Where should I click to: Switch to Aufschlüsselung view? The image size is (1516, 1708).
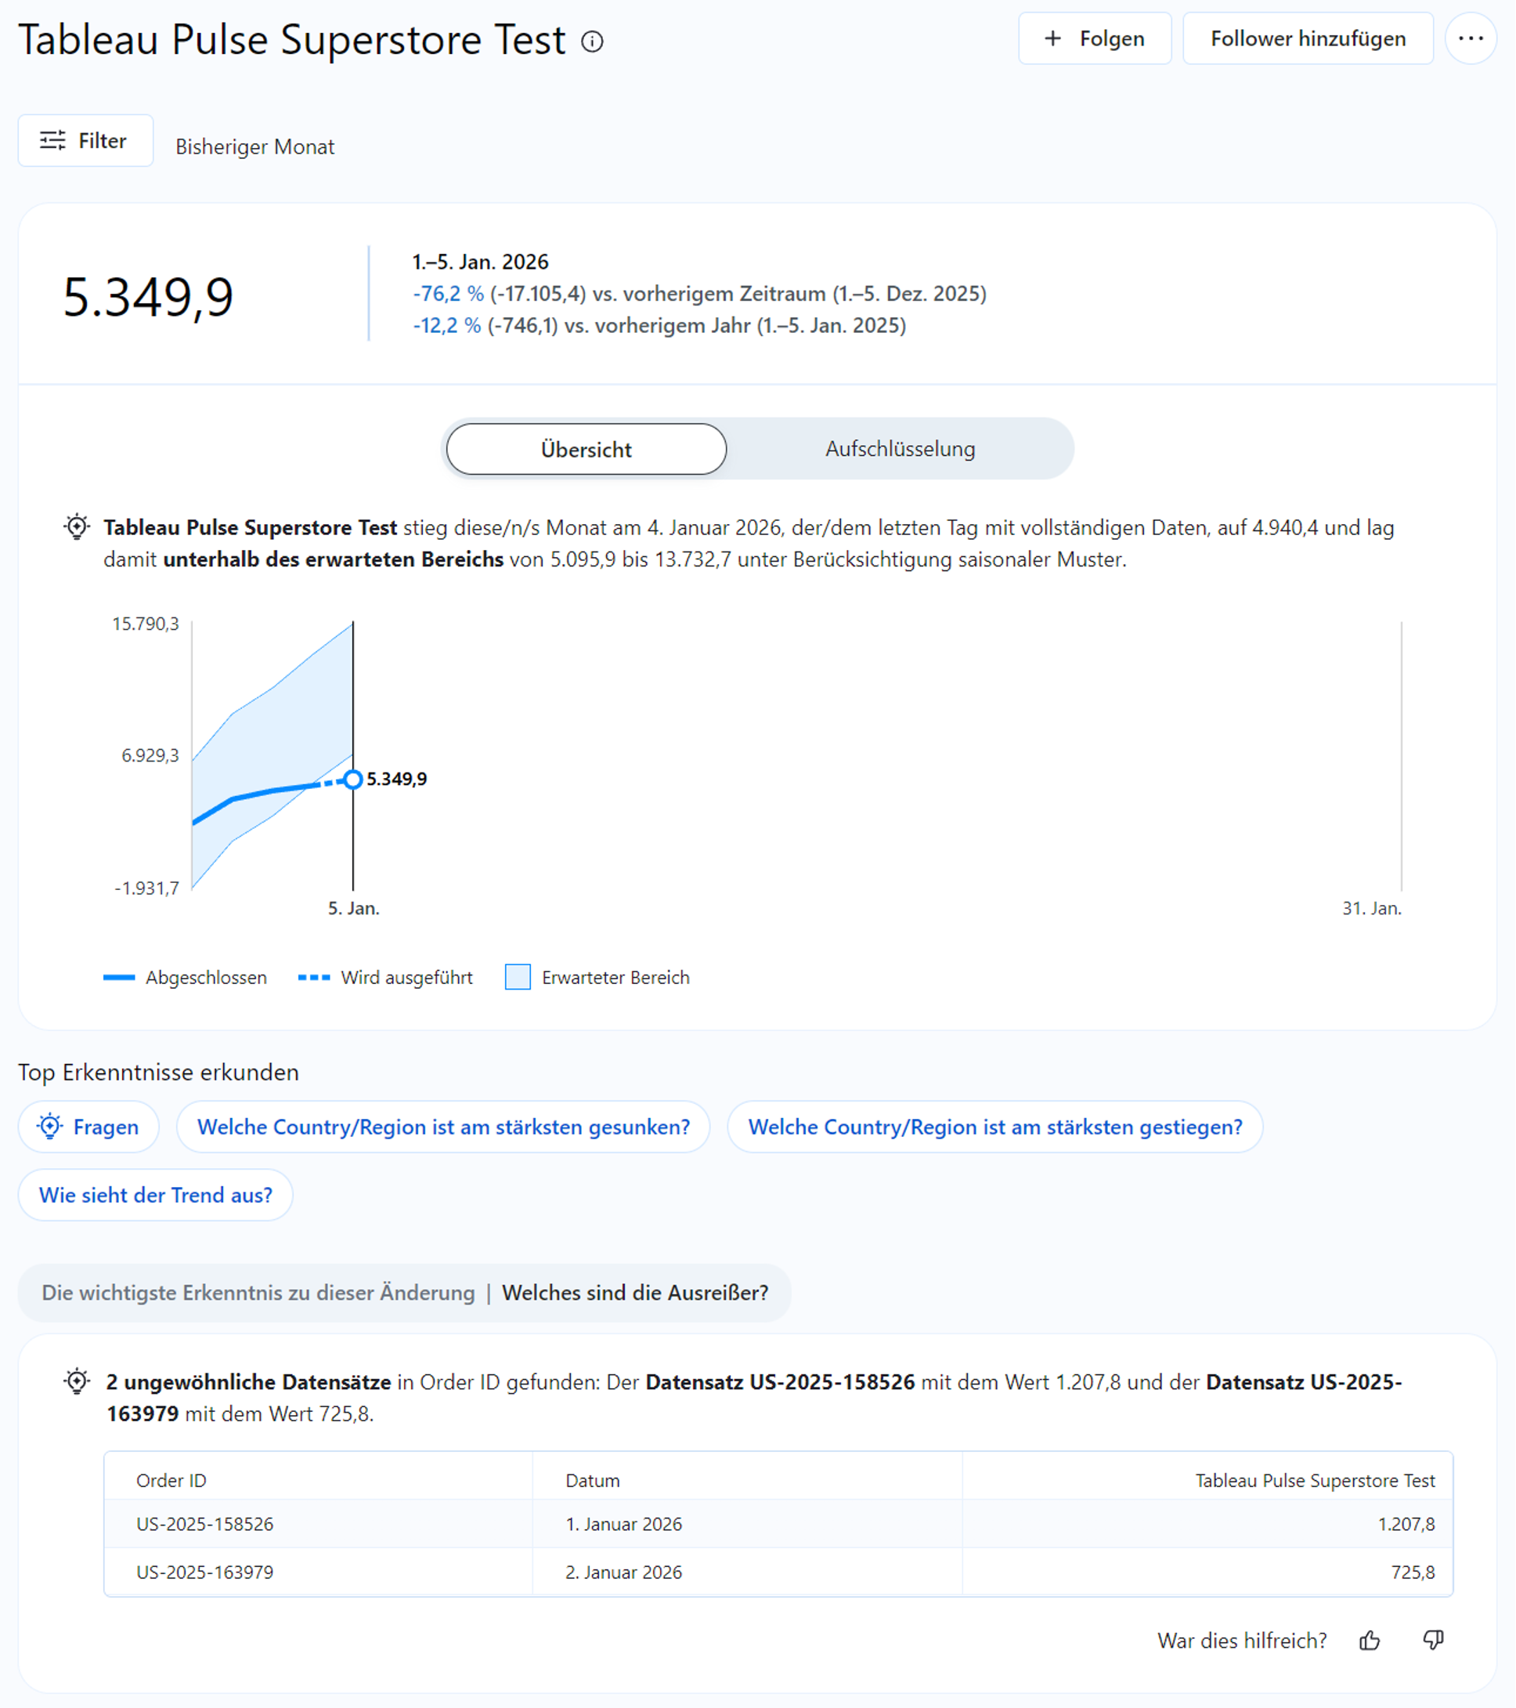900,449
